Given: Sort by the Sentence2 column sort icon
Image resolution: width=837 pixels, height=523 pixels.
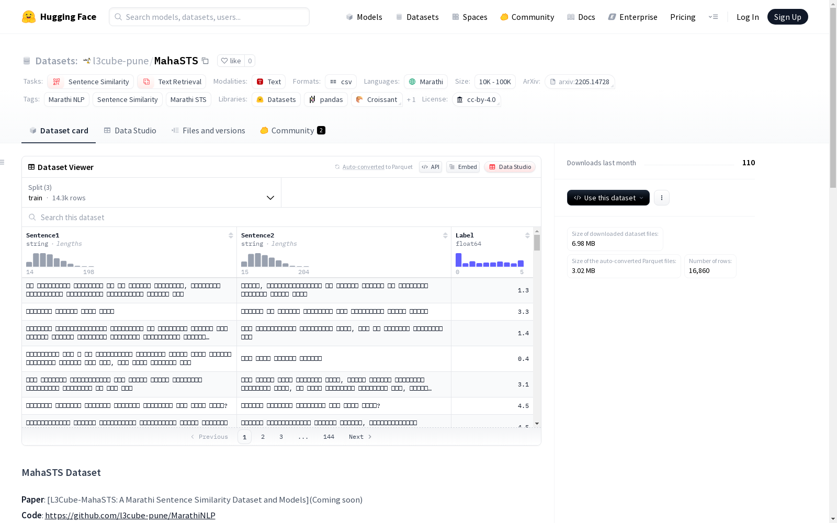Looking at the screenshot, I should click(x=445, y=235).
